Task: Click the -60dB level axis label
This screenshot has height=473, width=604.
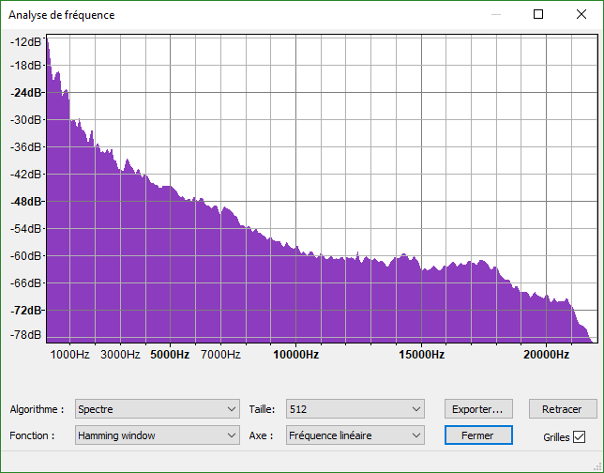Action: (26, 255)
